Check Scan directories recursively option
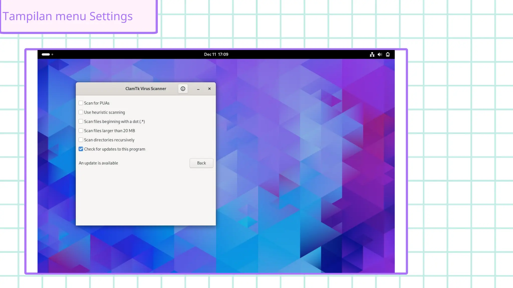 (81, 140)
